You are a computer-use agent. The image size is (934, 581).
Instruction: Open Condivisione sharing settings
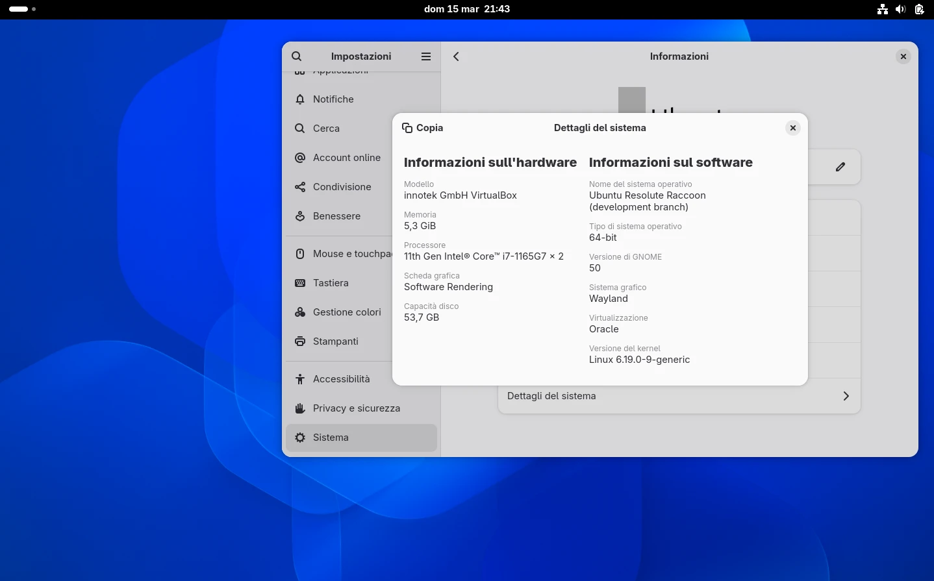click(342, 187)
